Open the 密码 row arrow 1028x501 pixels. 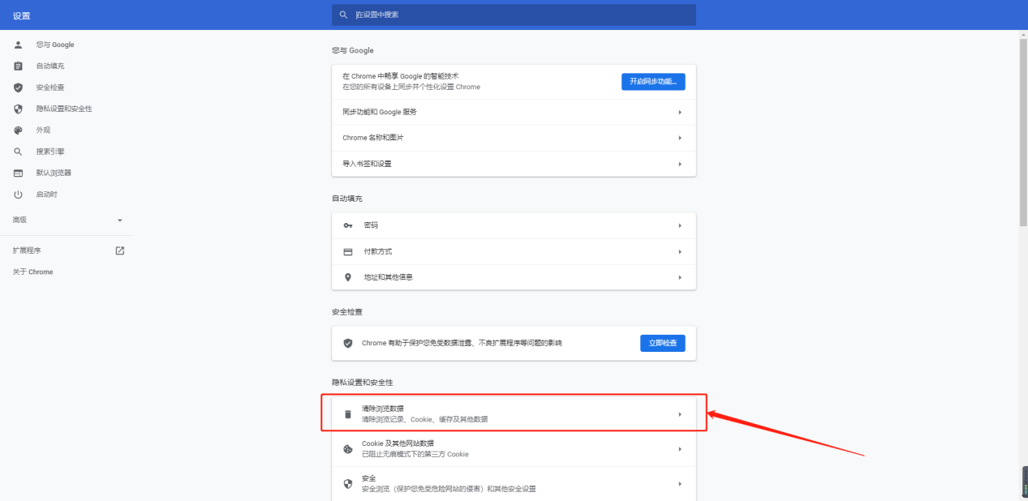tap(680, 225)
